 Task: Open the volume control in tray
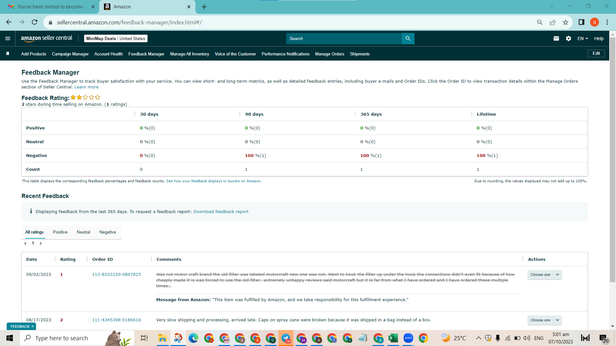coord(526,338)
